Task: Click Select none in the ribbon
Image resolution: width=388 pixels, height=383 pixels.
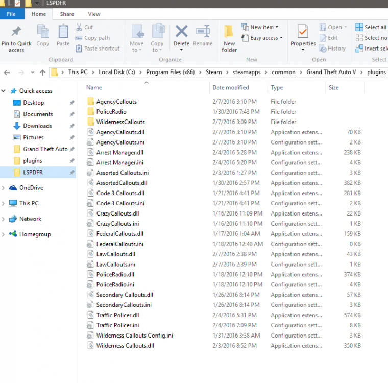Action: tap(371, 38)
